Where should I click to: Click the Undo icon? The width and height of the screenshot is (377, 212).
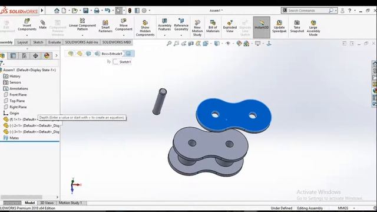[x=107, y=11]
